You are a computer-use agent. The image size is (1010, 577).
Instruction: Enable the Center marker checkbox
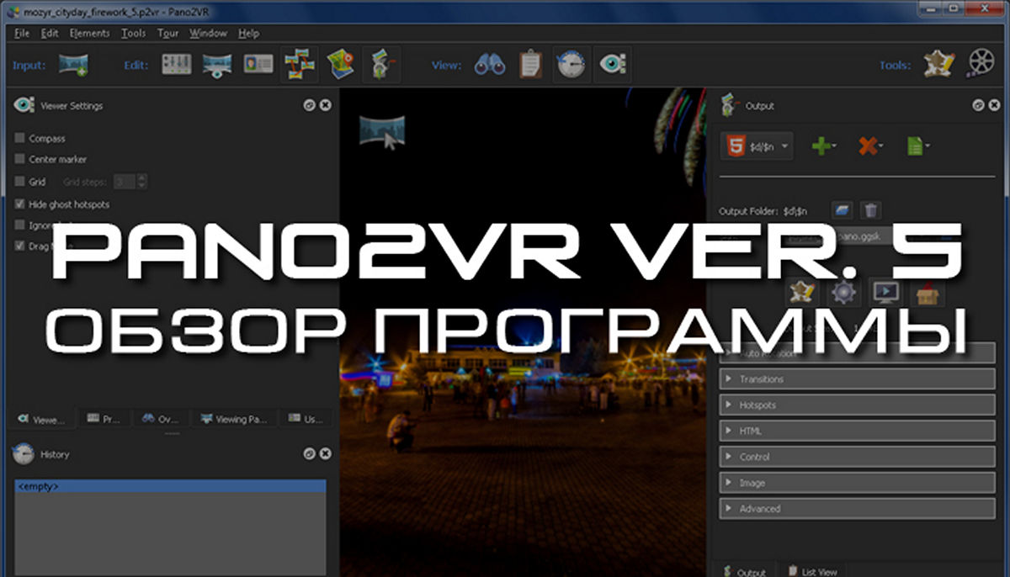(20, 159)
